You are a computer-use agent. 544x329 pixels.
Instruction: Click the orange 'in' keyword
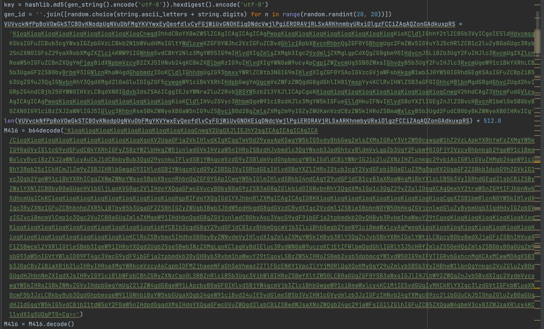(275, 14)
